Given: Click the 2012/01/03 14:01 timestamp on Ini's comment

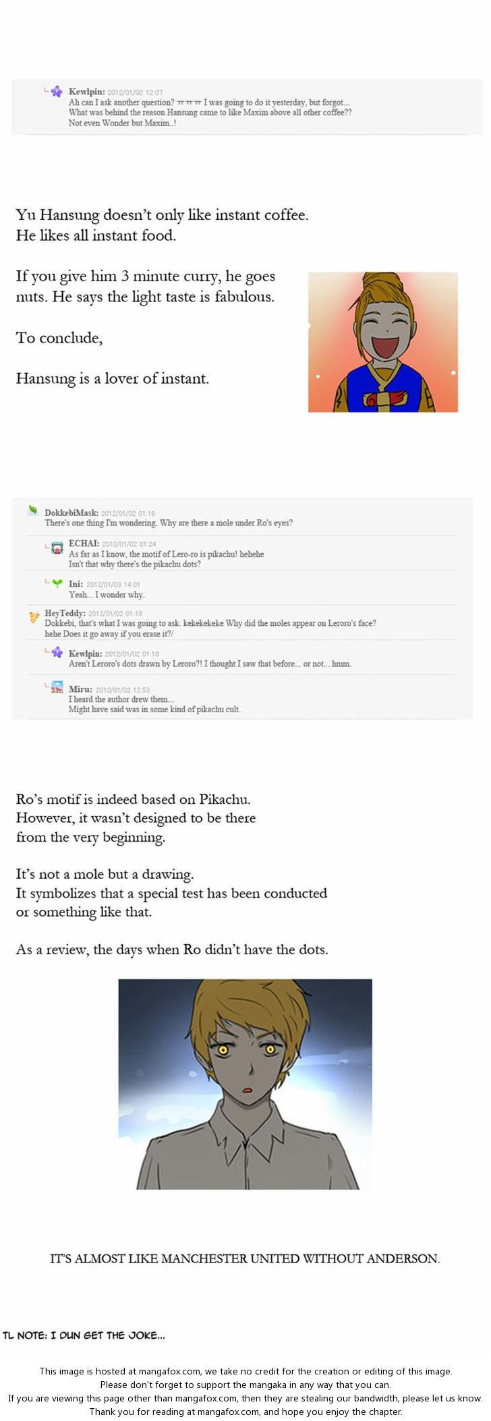Looking at the screenshot, I should point(113,585).
